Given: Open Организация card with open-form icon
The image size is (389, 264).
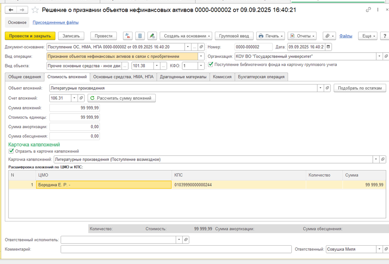Looking at the screenshot, I should (x=386, y=56).
